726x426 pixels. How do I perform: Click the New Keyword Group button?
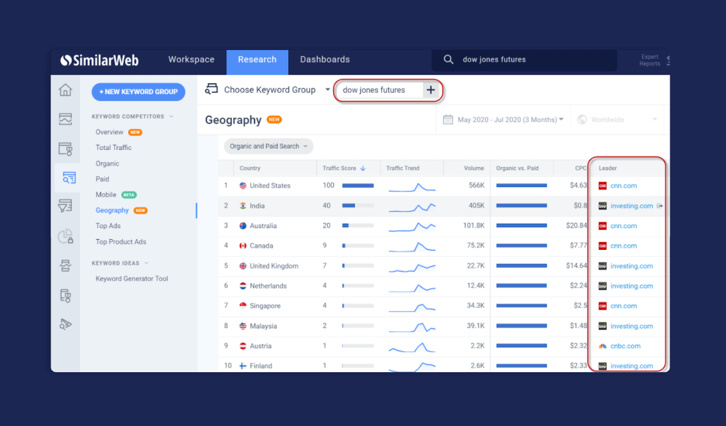click(x=138, y=92)
